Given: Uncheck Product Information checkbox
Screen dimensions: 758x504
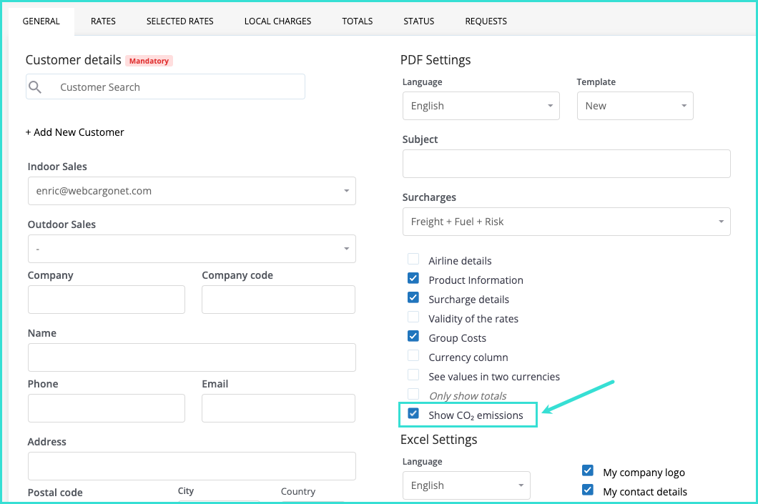Looking at the screenshot, I should pos(413,279).
